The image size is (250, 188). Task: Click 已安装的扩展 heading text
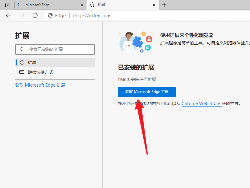pyautogui.click(x=136, y=67)
